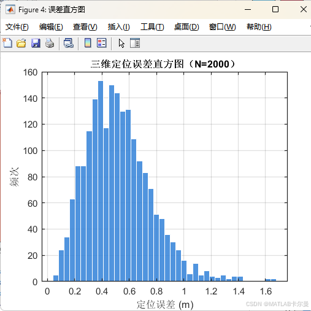This screenshot has height=311, width=311.
Task: Click the New Figure toolbar icon
Action: click(x=7, y=43)
